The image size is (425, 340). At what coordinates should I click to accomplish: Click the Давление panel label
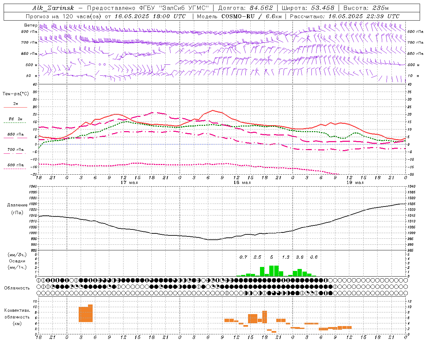coord(17,205)
